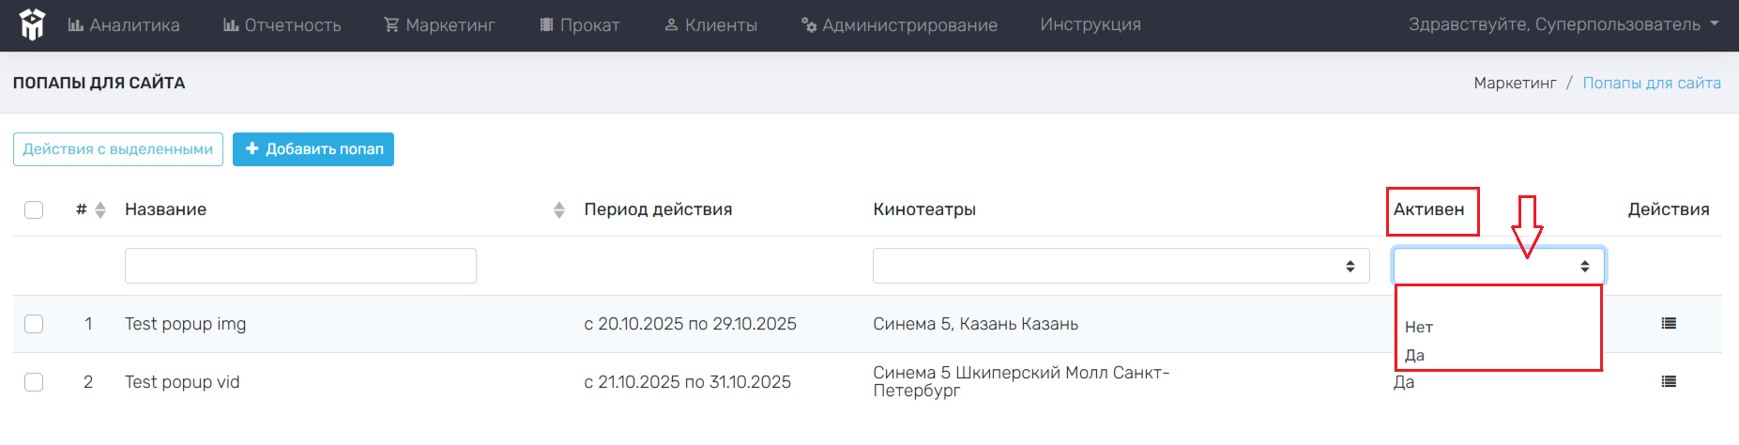
Task: Open the Кинотеатры filter dropdown
Action: coord(1121,266)
